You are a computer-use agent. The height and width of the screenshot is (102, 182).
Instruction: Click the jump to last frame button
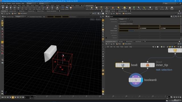pos(23,97)
